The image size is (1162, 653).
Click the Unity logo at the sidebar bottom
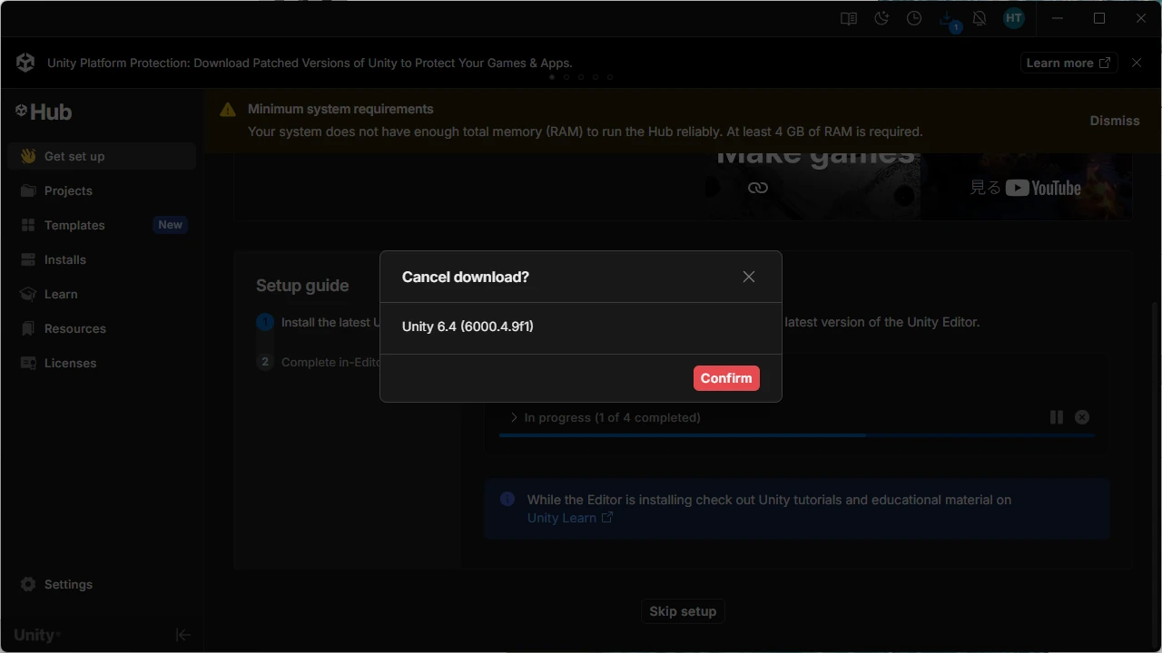tap(37, 635)
